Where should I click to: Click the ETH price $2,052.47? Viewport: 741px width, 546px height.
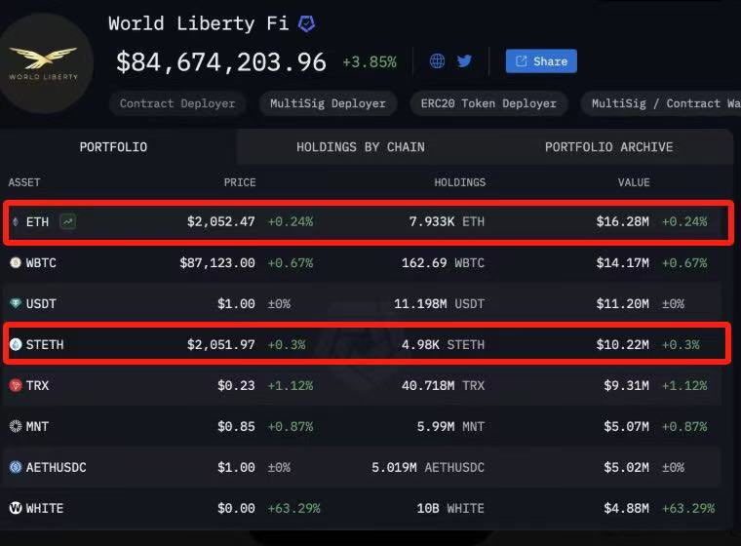point(221,221)
